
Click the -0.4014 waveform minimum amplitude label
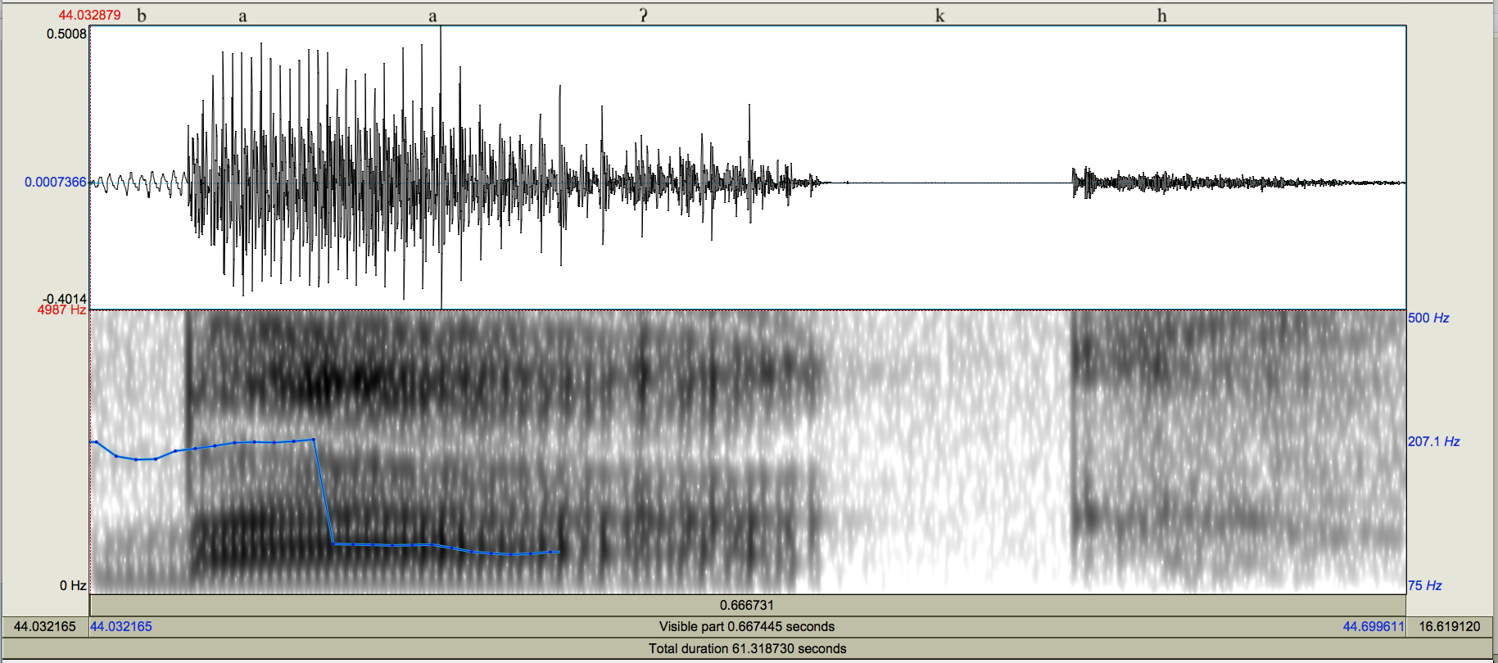[x=65, y=299]
